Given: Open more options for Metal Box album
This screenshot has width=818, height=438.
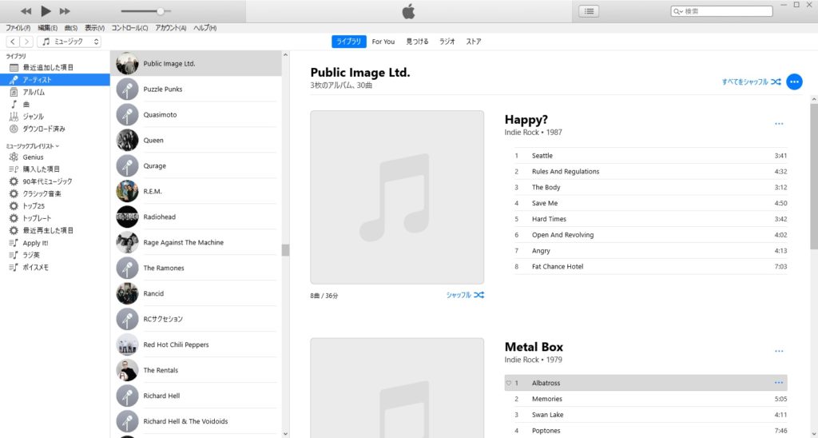Looking at the screenshot, I should [779, 352].
